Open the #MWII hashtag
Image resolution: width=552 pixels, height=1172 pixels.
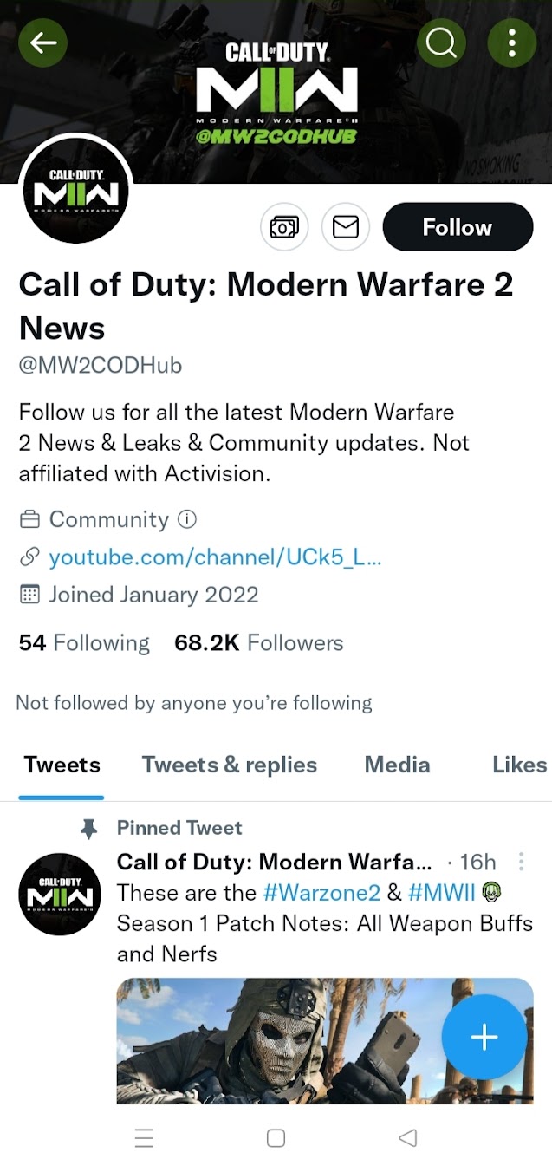pos(442,892)
